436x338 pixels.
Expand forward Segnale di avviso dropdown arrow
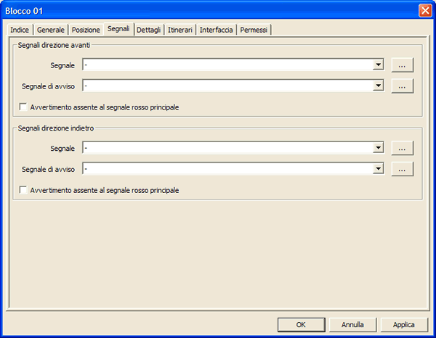(x=378, y=86)
